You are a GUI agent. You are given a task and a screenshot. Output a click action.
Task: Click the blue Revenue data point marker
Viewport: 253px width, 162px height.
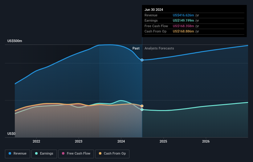click(x=142, y=60)
